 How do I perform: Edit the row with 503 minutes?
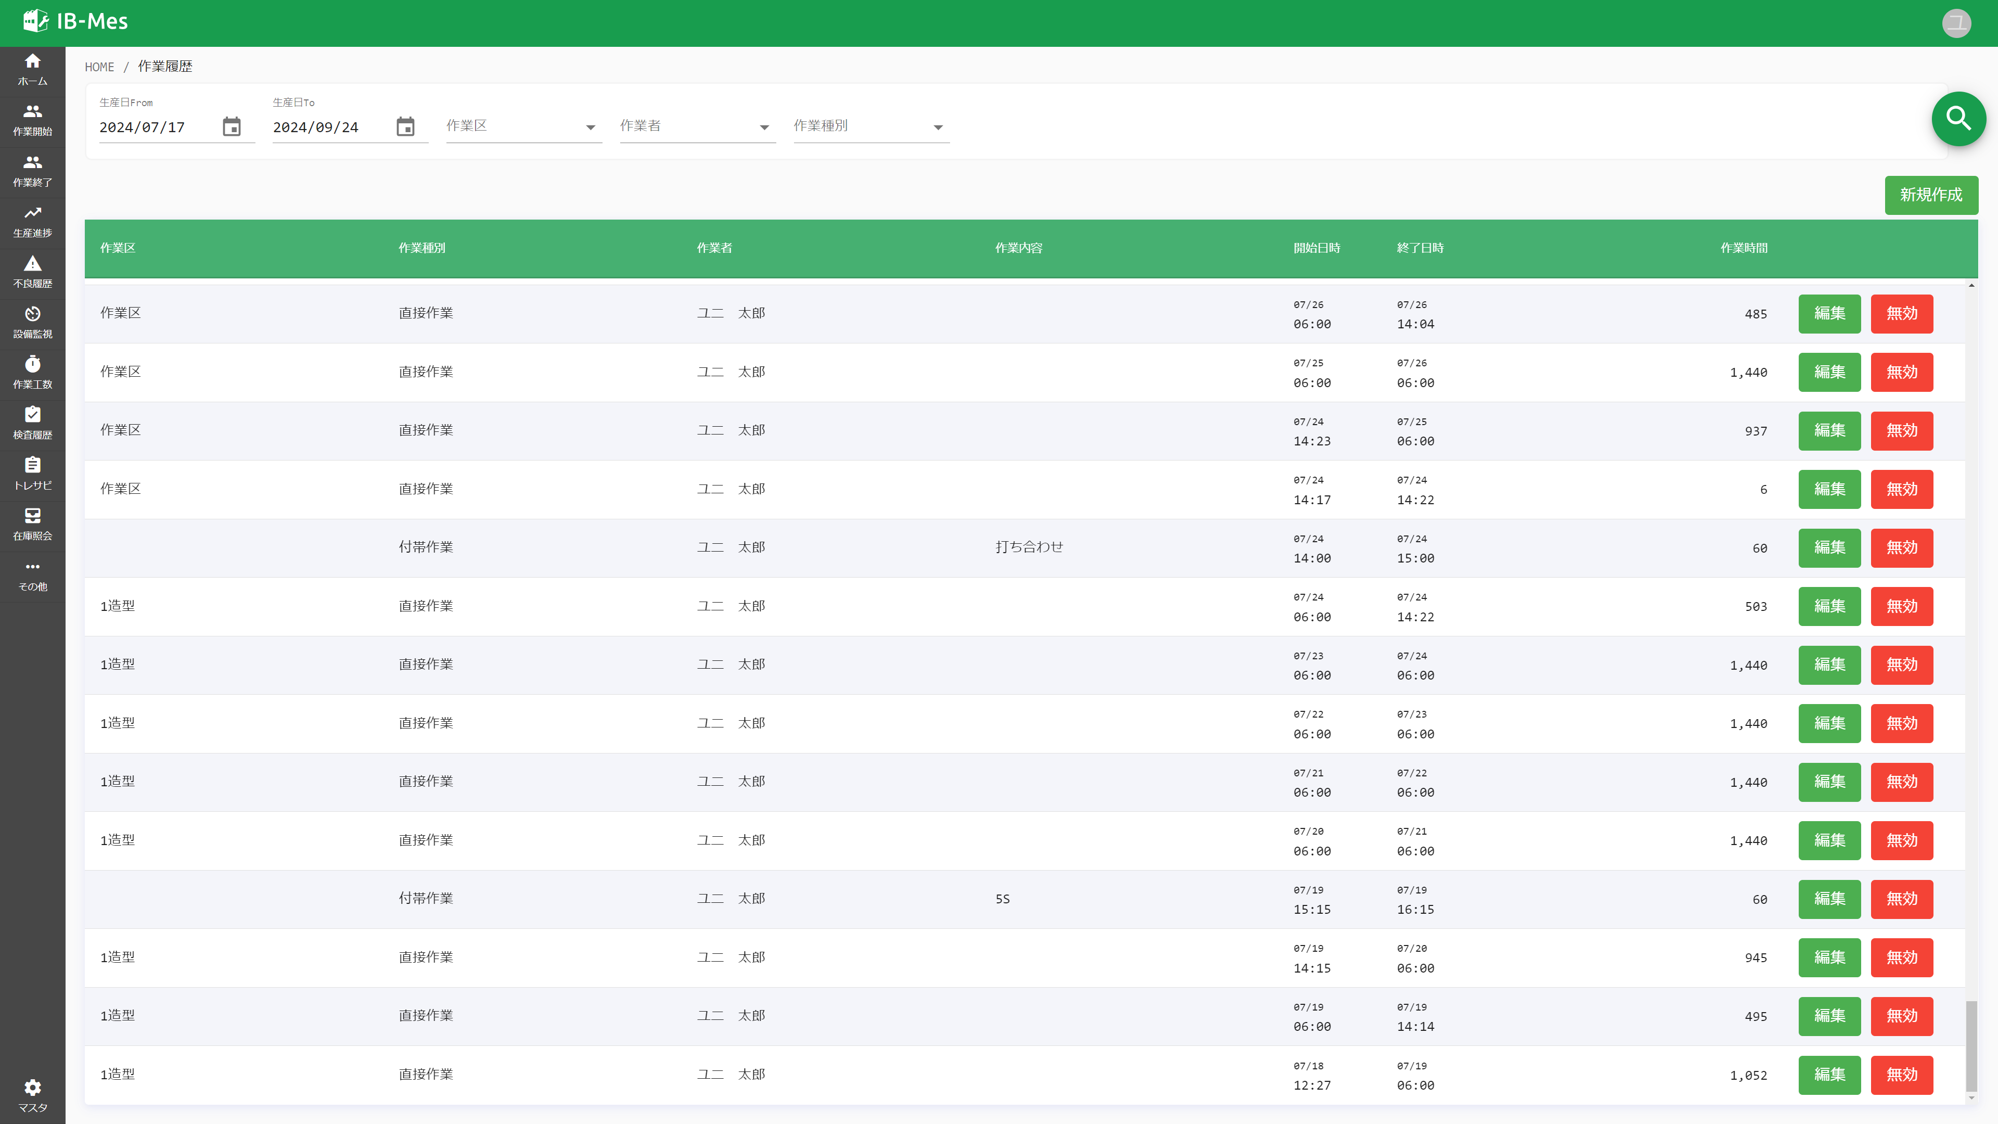[1830, 607]
